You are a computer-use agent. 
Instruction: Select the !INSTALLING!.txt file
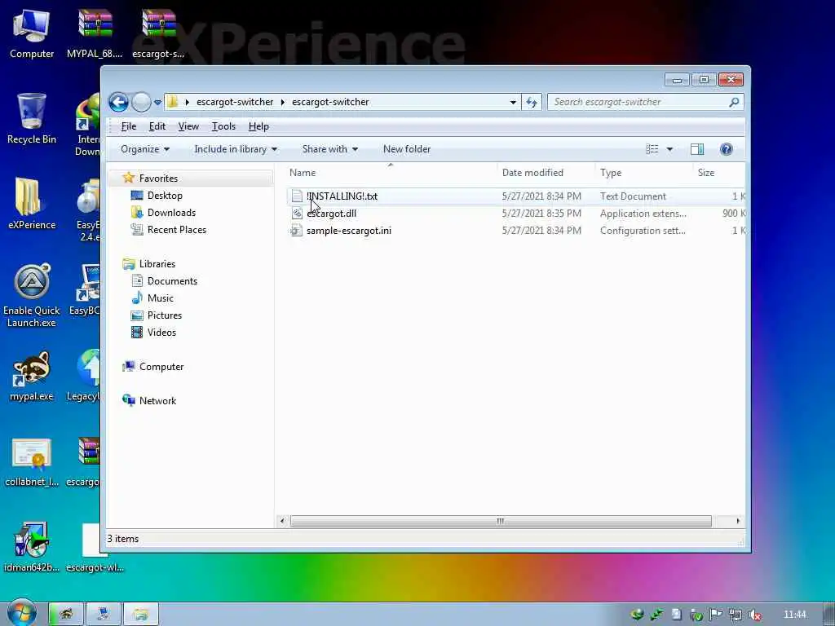click(x=342, y=196)
